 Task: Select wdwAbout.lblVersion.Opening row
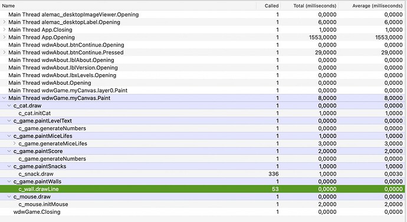(202, 68)
